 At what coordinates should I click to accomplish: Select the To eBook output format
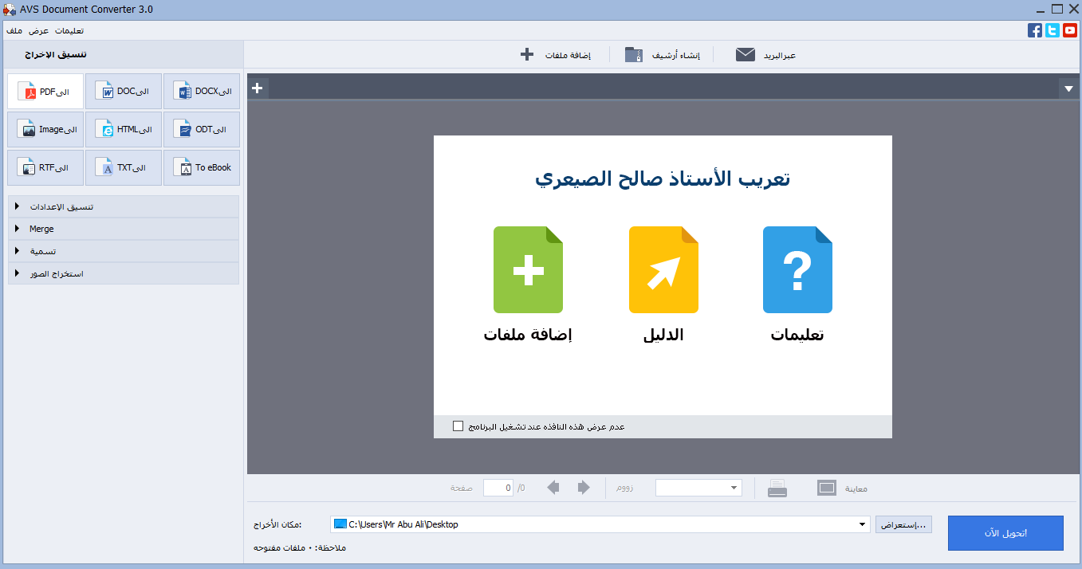coord(202,168)
